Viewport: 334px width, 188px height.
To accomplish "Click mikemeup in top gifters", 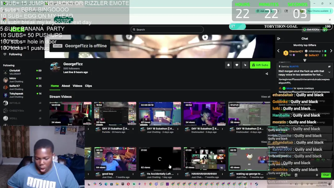I will pyautogui.click(x=314, y=51).
